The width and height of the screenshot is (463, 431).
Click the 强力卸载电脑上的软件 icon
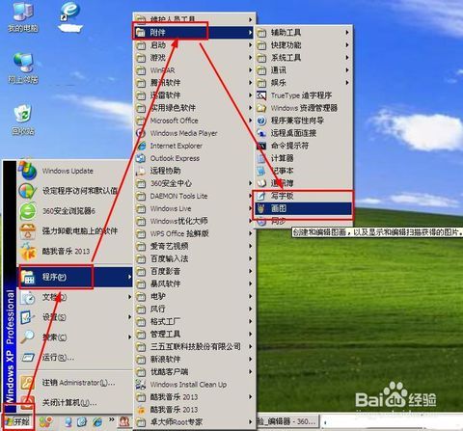tap(28, 230)
